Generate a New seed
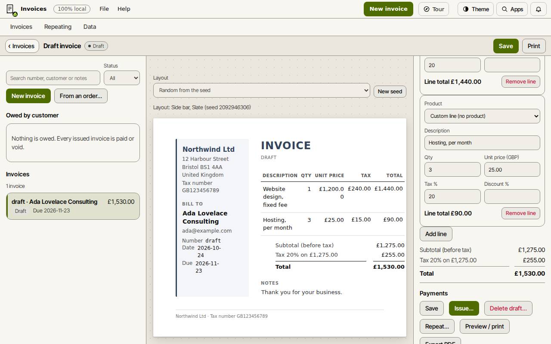The height and width of the screenshot is (344, 551). click(390, 91)
